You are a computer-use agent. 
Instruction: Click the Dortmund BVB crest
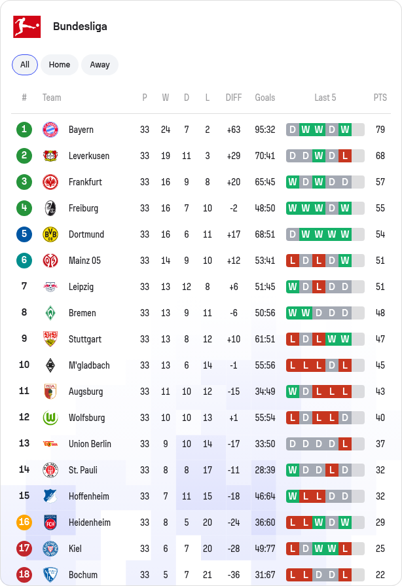pos(50,234)
